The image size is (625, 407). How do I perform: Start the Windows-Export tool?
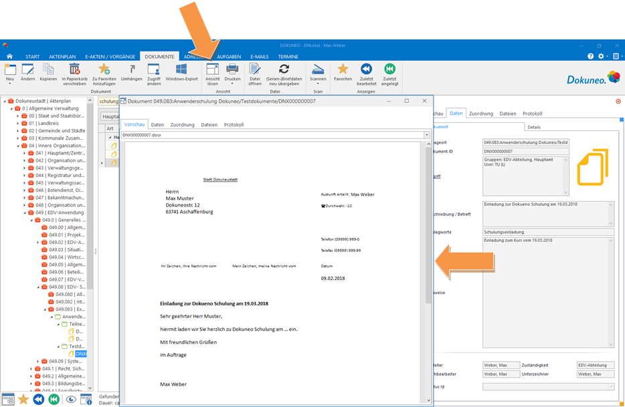pyautogui.click(x=181, y=70)
